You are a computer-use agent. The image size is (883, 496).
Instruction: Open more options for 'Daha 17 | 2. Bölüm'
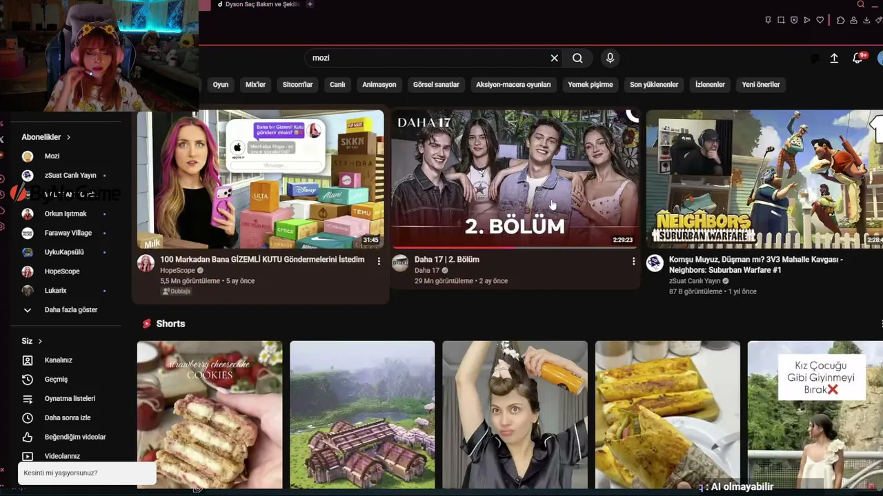point(633,261)
